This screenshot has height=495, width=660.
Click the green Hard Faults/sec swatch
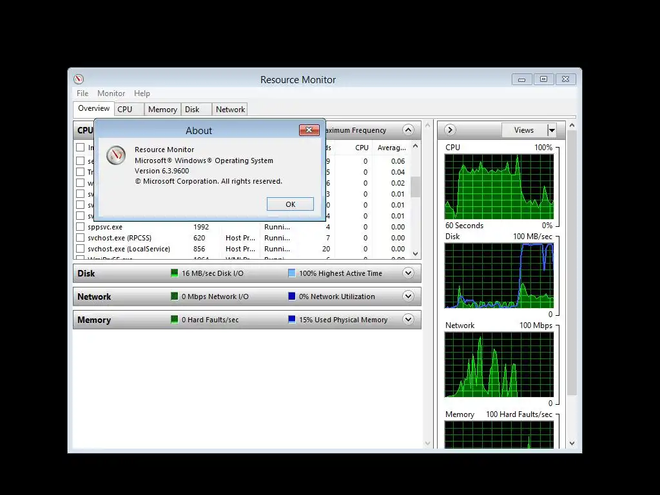coord(174,320)
